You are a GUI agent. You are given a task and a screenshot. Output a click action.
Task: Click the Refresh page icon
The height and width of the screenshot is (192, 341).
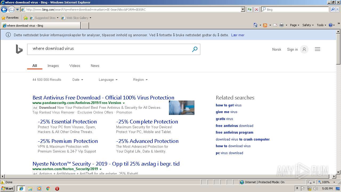(250, 9)
